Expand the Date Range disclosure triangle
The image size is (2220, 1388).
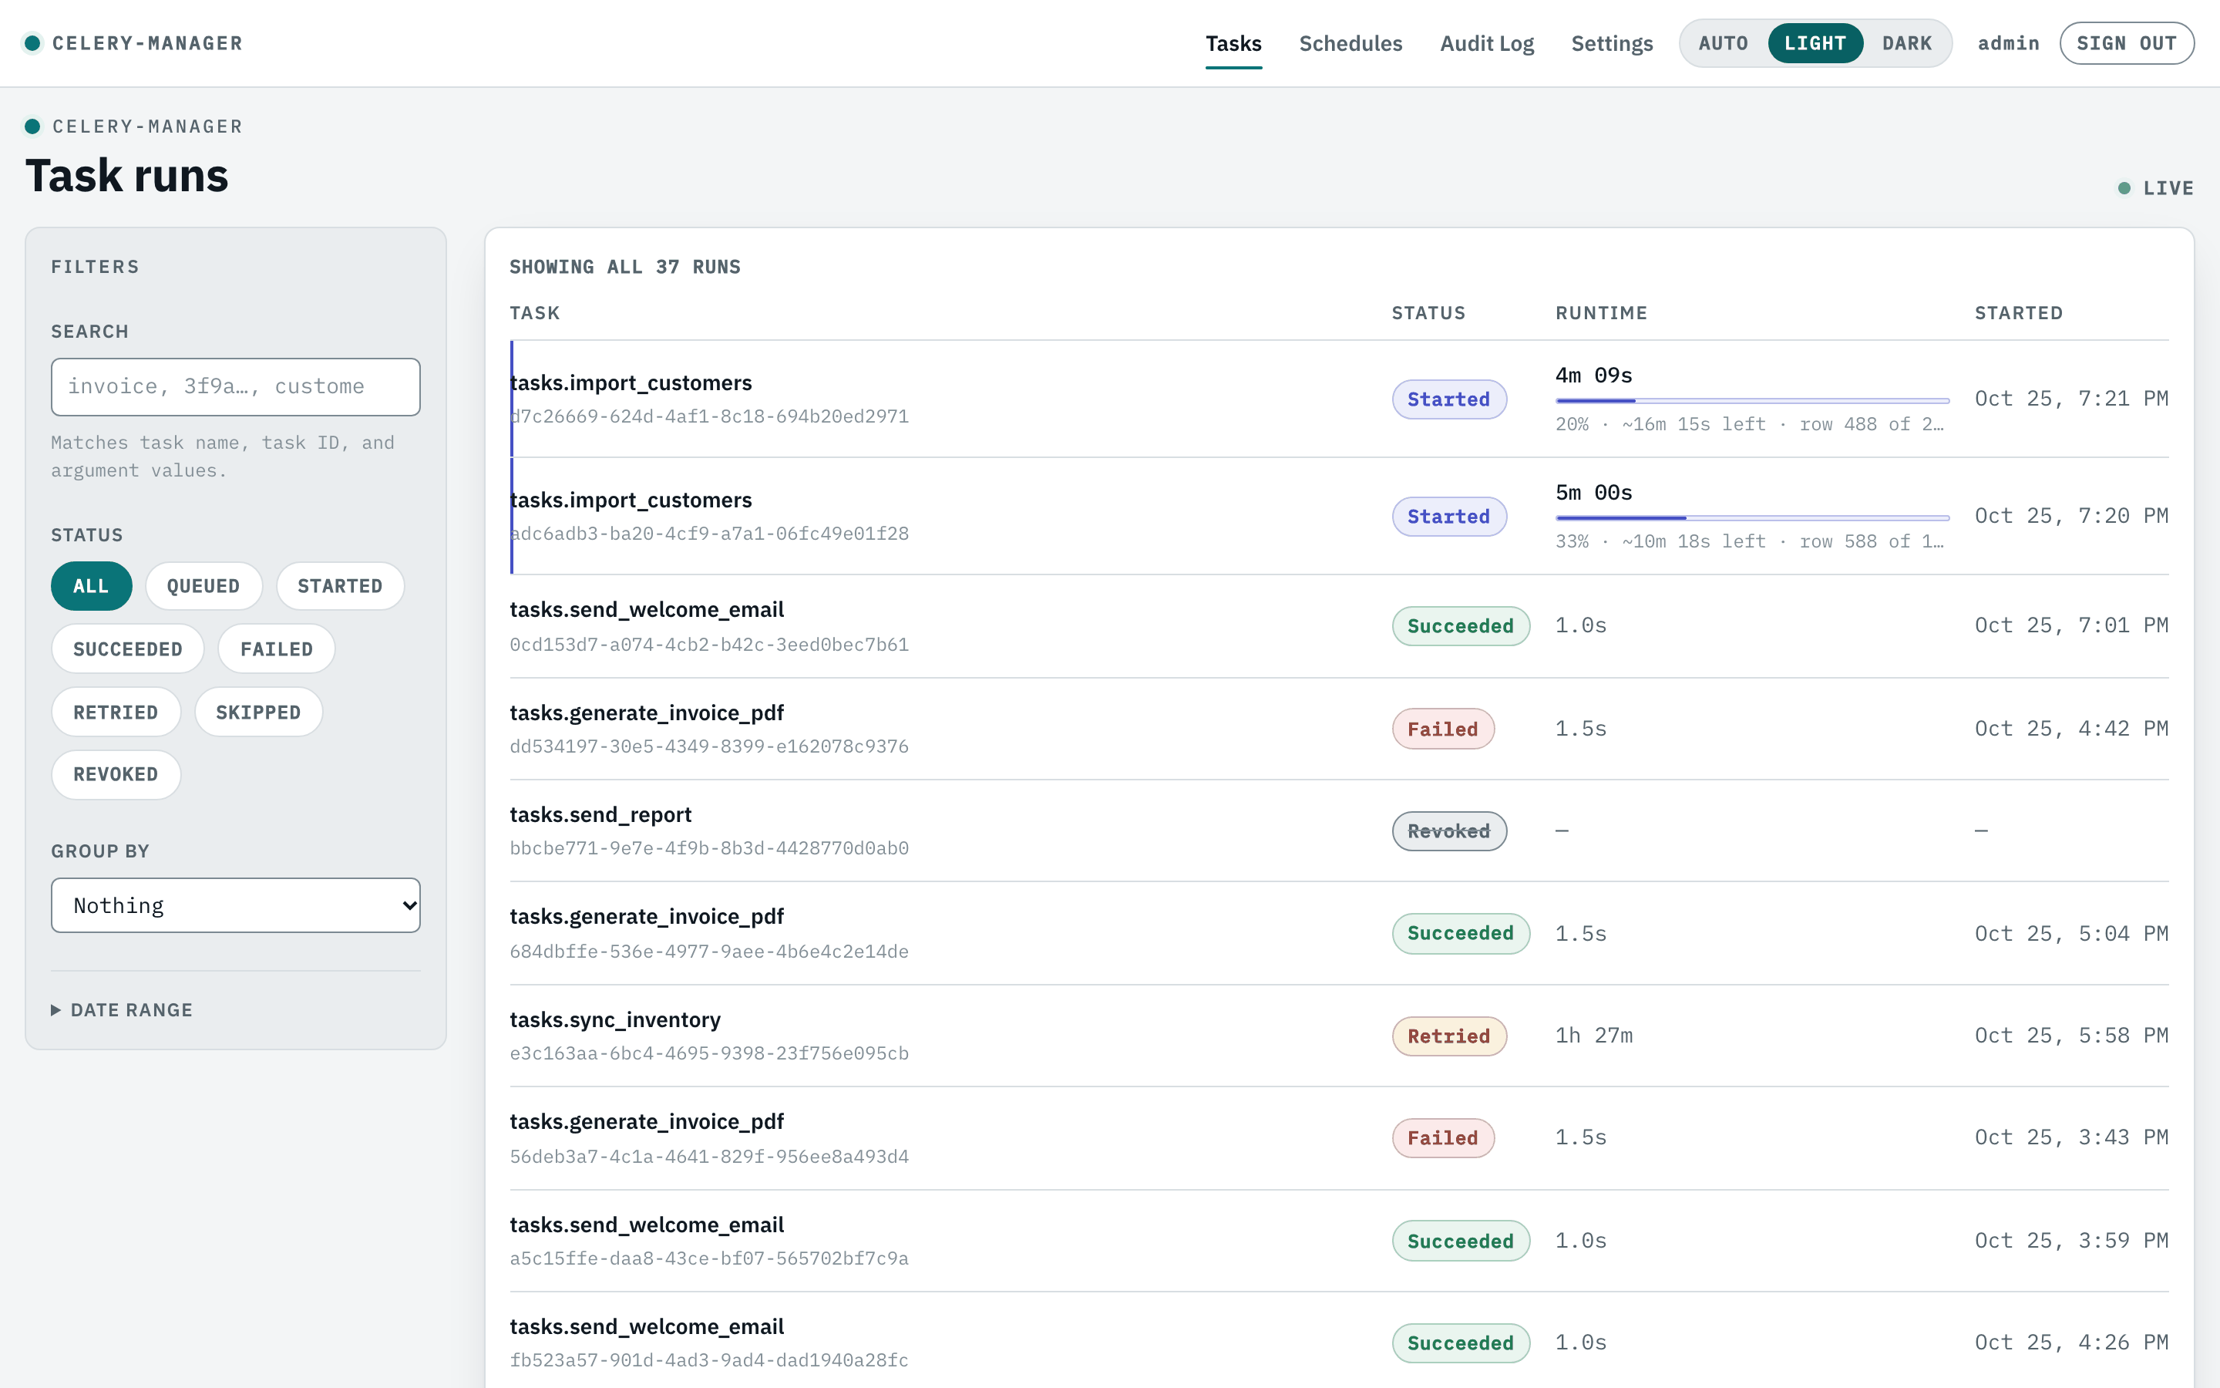56,1010
